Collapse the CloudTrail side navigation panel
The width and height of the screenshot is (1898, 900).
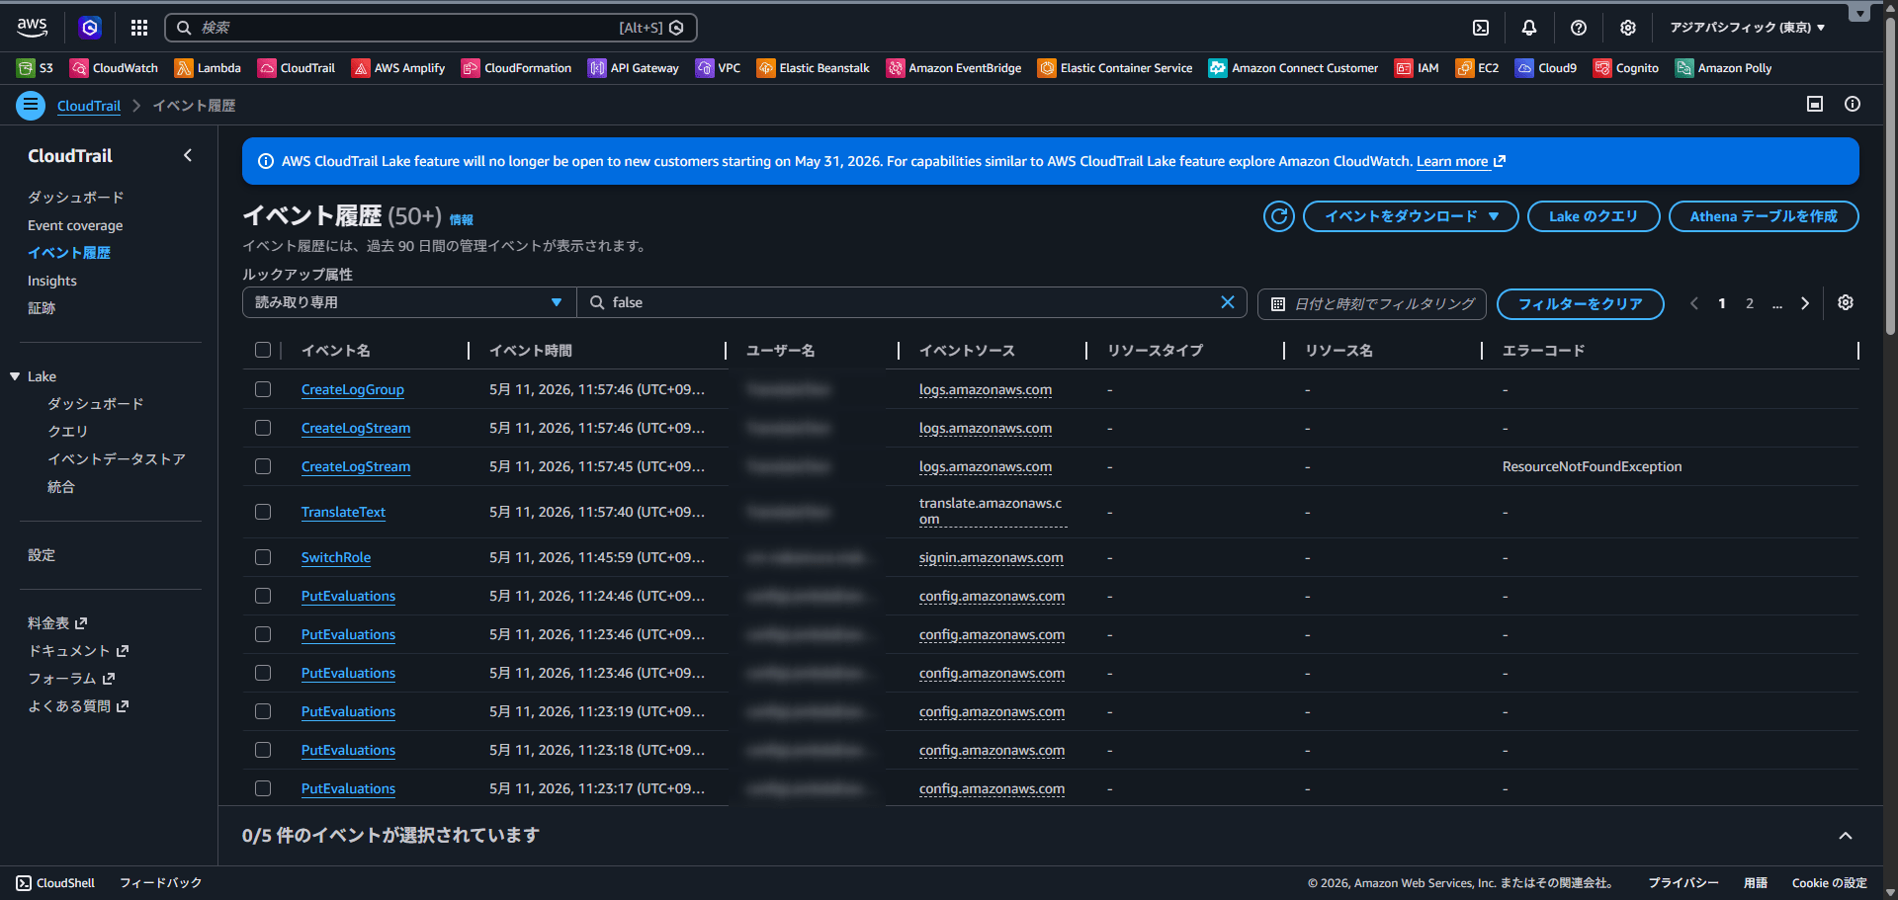point(188,155)
